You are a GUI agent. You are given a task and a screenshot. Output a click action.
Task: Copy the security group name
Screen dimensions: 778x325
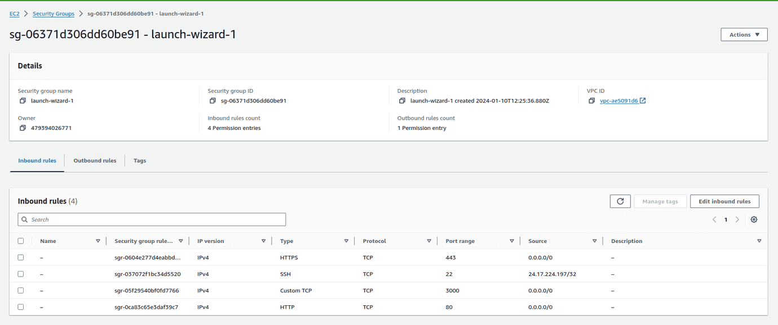click(x=23, y=101)
